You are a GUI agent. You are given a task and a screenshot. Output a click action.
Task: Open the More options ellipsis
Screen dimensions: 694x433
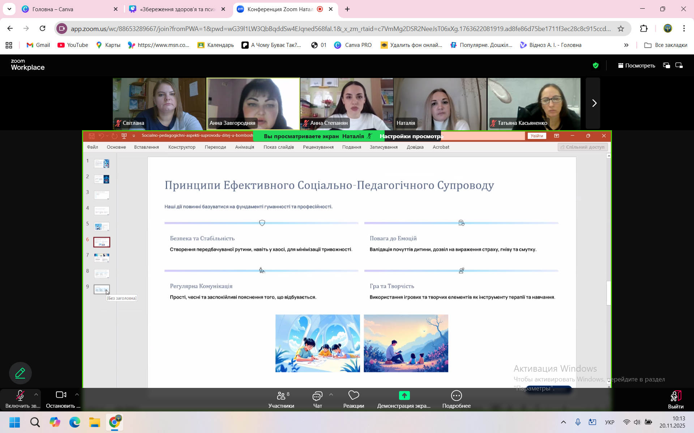point(457,395)
